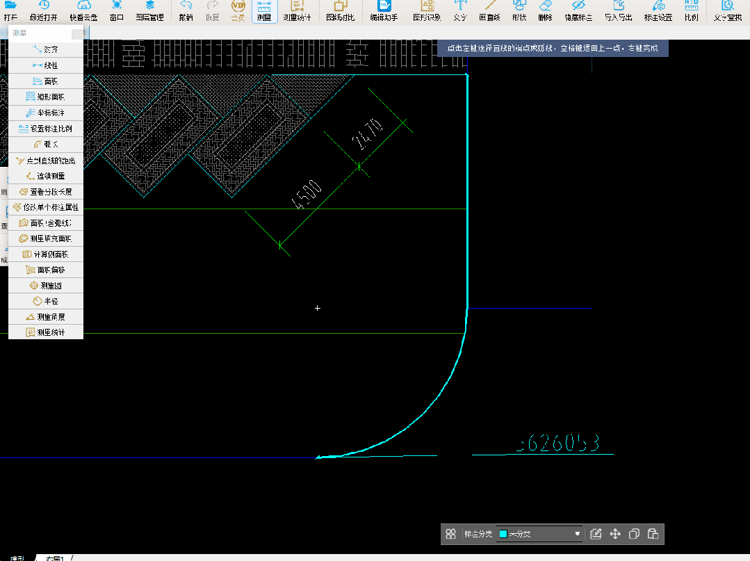Click the edit icon on annotation bar
This screenshot has width=750, height=561.
pyautogui.click(x=596, y=534)
